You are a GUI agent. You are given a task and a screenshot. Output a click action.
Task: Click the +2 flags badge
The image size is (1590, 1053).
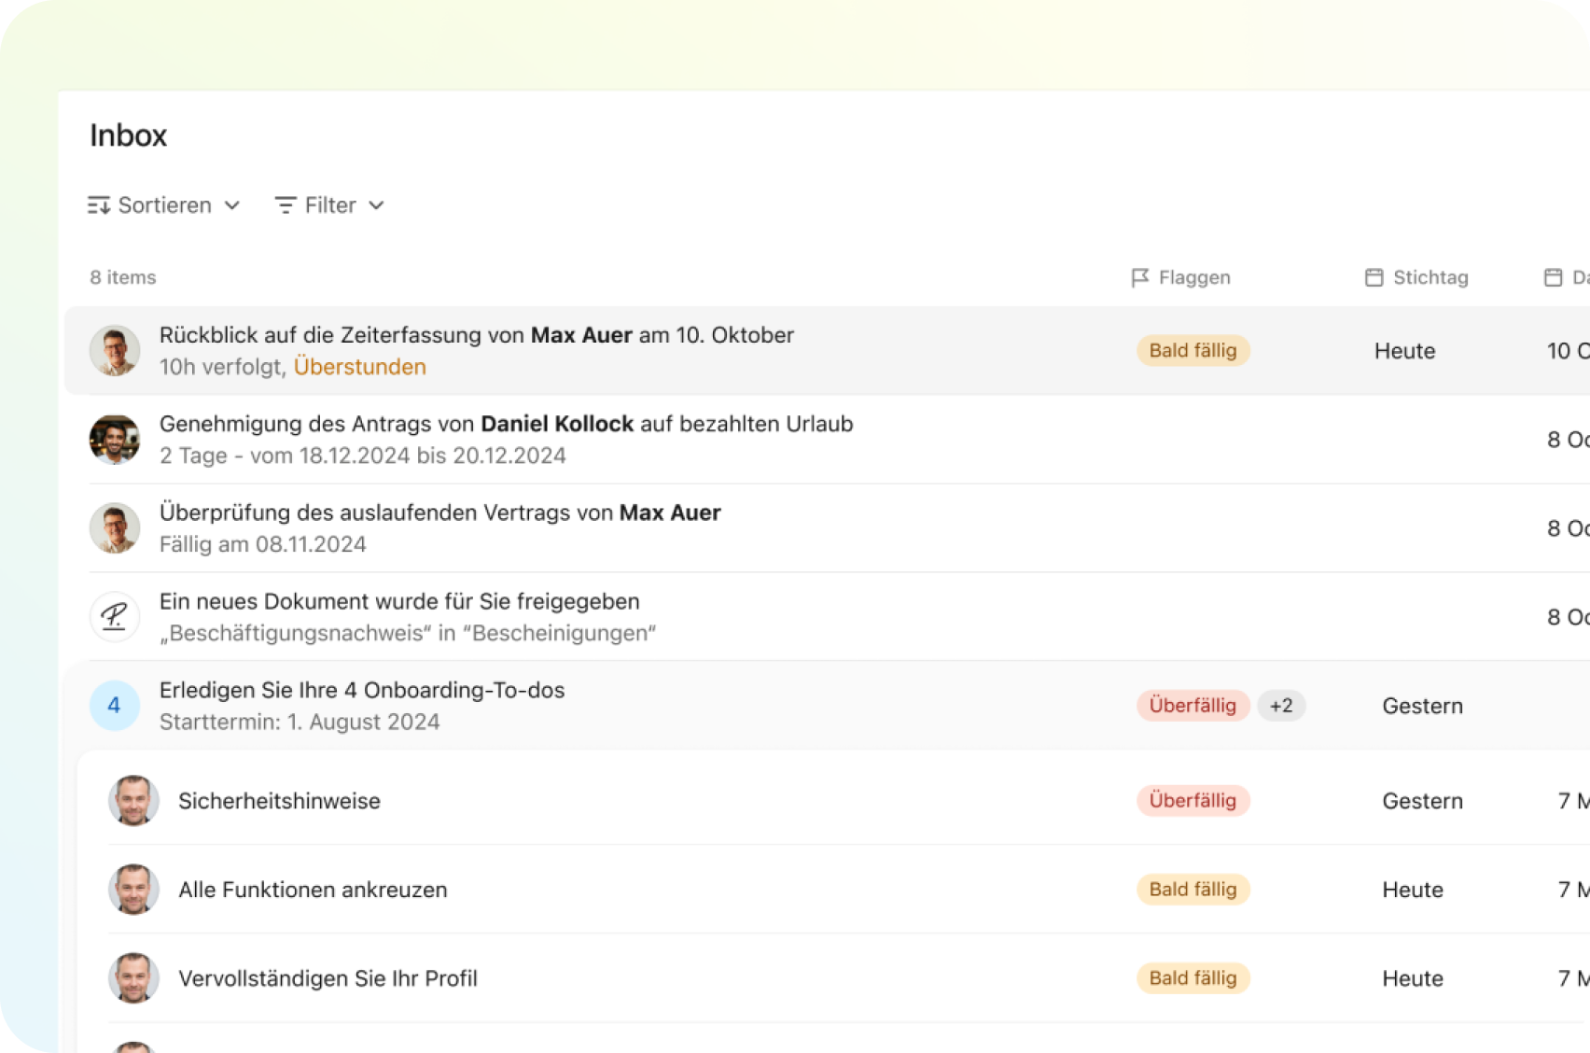tap(1282, 706)
